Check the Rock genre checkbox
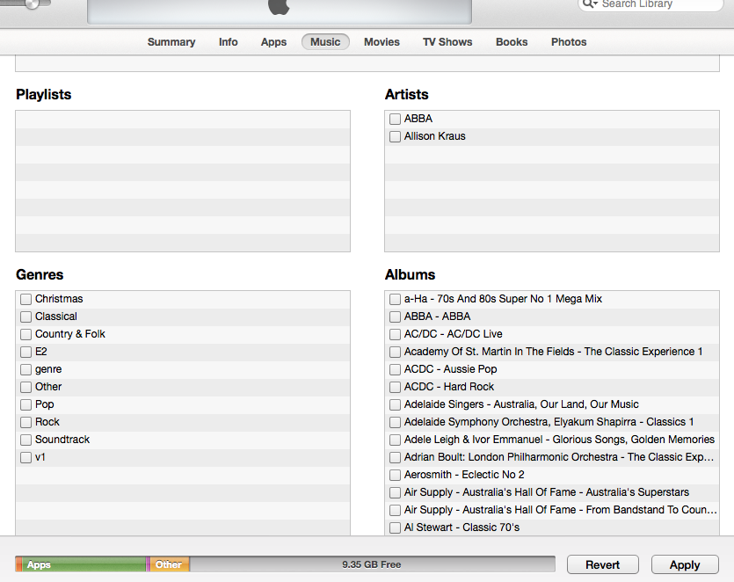Image resolution: width=734 pixels, height=582 pixels. tap(25, 422)
